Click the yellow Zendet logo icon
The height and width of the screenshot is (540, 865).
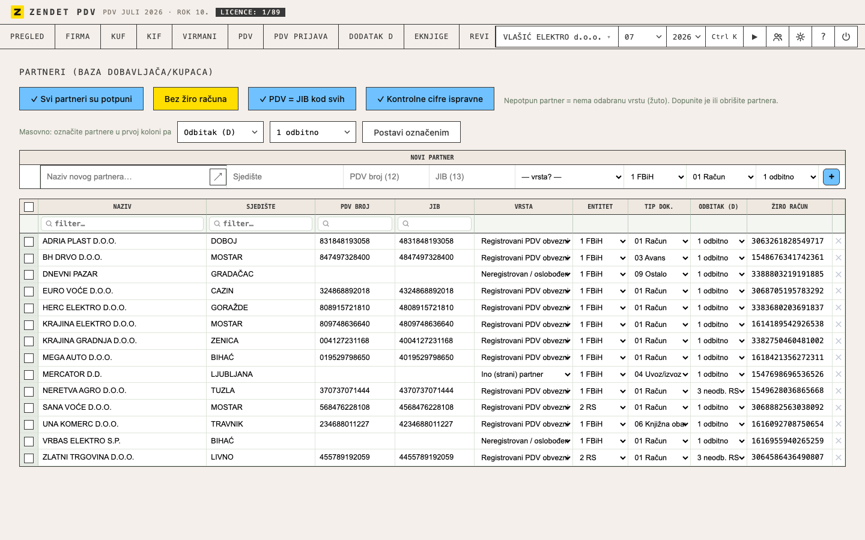[17, 12]
